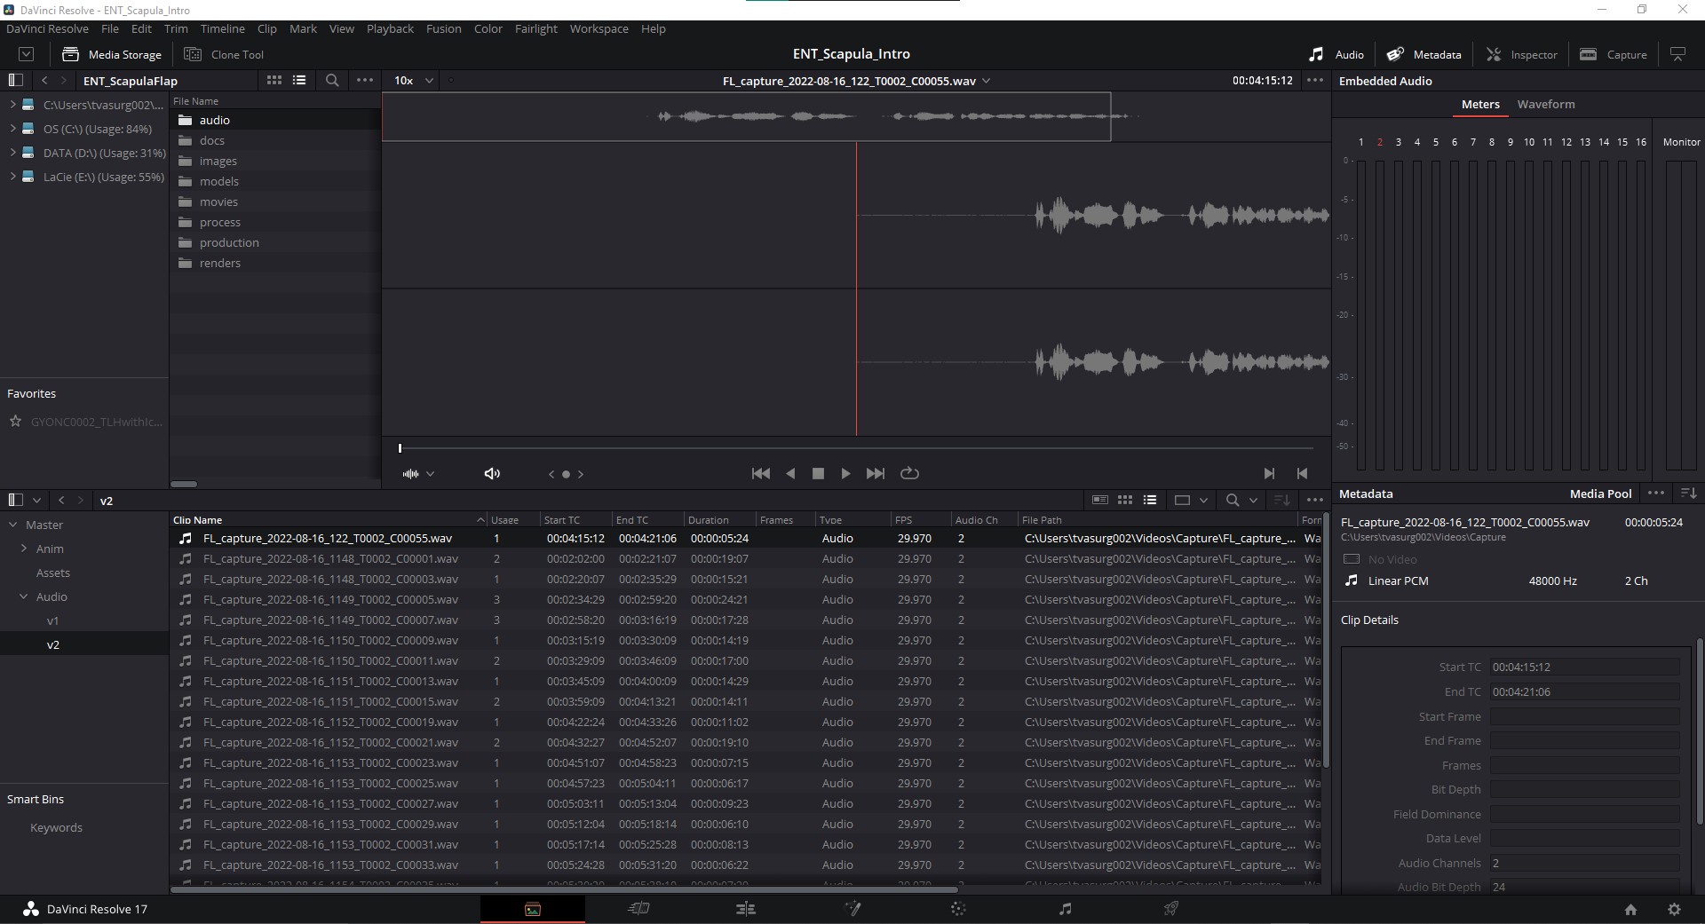Image resolution: width=1705 pixels, height=924 pixels.
Task: Mark Out point on the clip
Action: pos(1302,474)
